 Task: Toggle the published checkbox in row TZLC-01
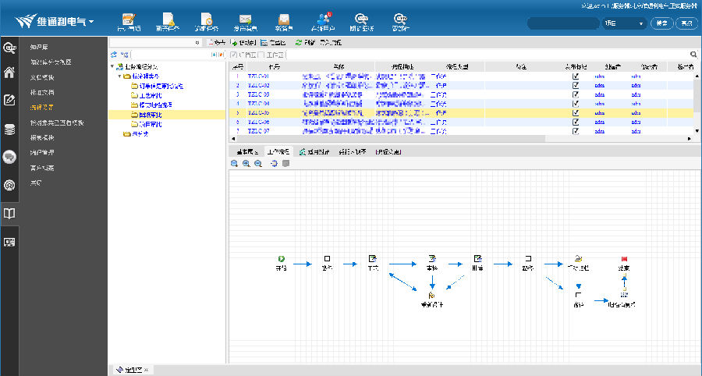tap(576, 76)
